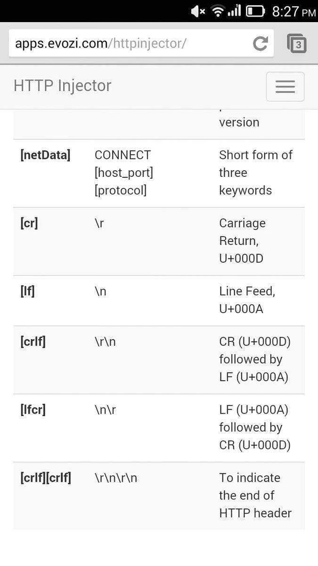Open the HTTP Injector brand link

(62, 86)
